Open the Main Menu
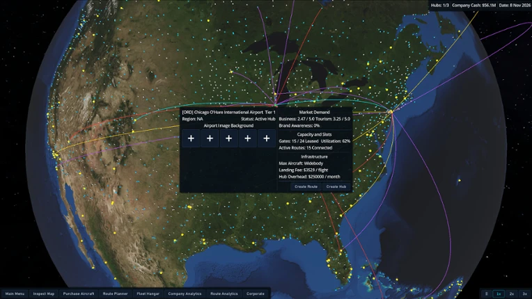532x299 pixels. tap(15, 293)
